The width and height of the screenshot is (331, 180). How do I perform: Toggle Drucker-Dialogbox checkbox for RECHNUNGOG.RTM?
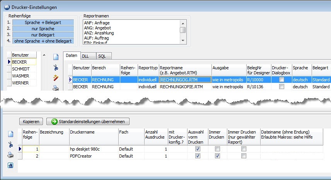[x=282, y=79]
